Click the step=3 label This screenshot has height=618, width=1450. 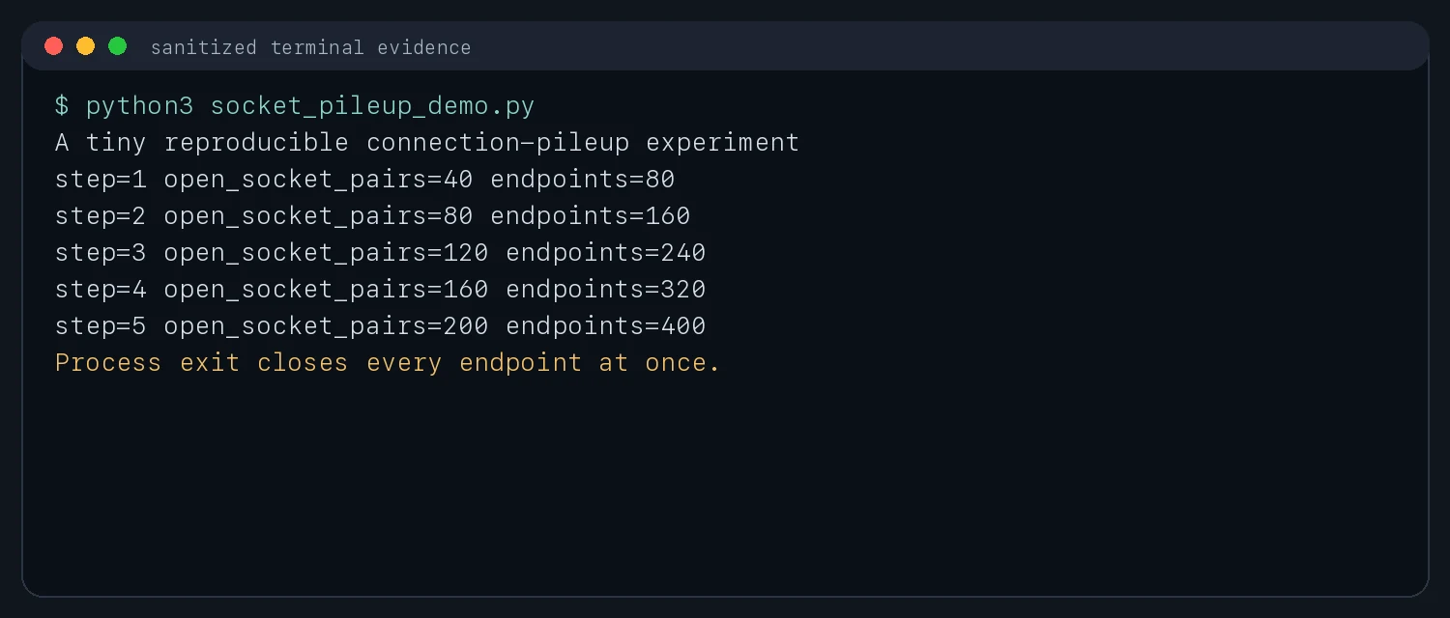tap(101, 253)
